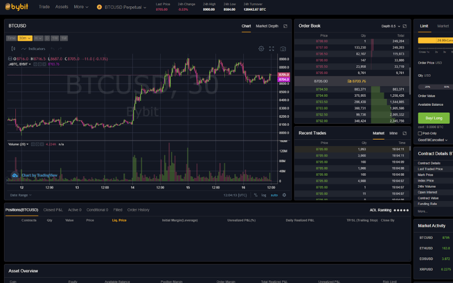Select the 1M timeframe button
The height and width of the screenshot is (283, 453).
click(x=64, y=38)
